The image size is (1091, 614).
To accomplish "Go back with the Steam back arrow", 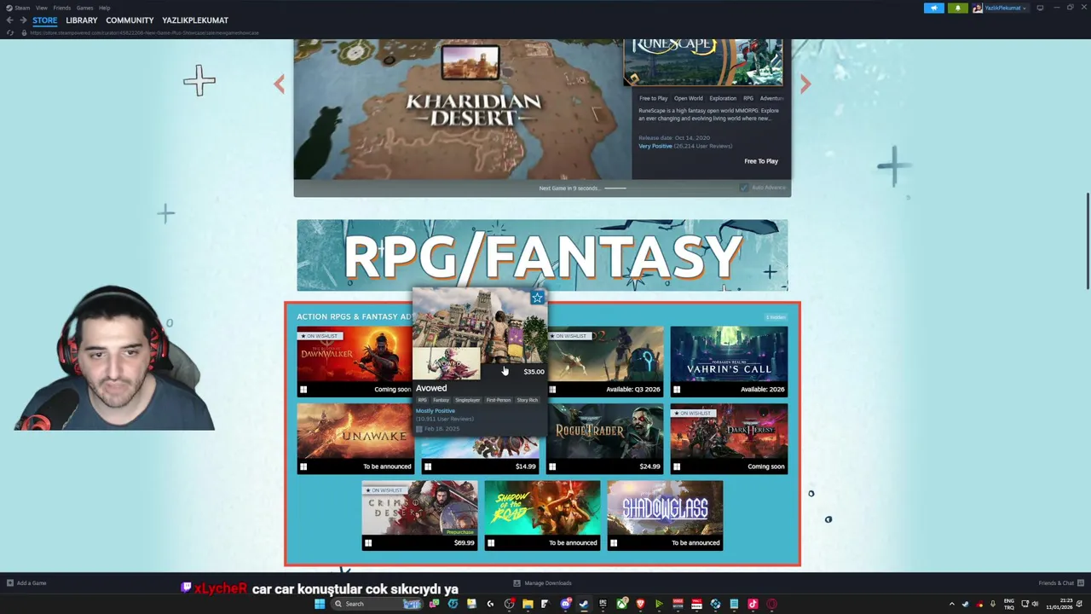I will (x=10, y=20).
